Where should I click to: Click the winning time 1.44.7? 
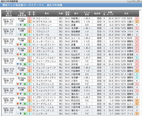click(x=87, y=97)
